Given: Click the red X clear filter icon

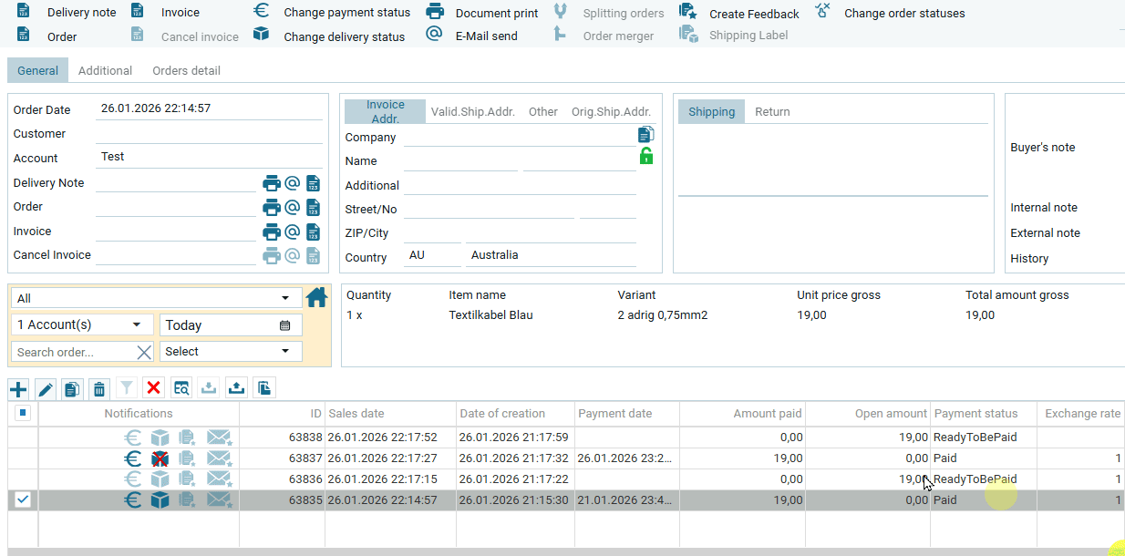Looking at the screenshot, I should 153,388.
